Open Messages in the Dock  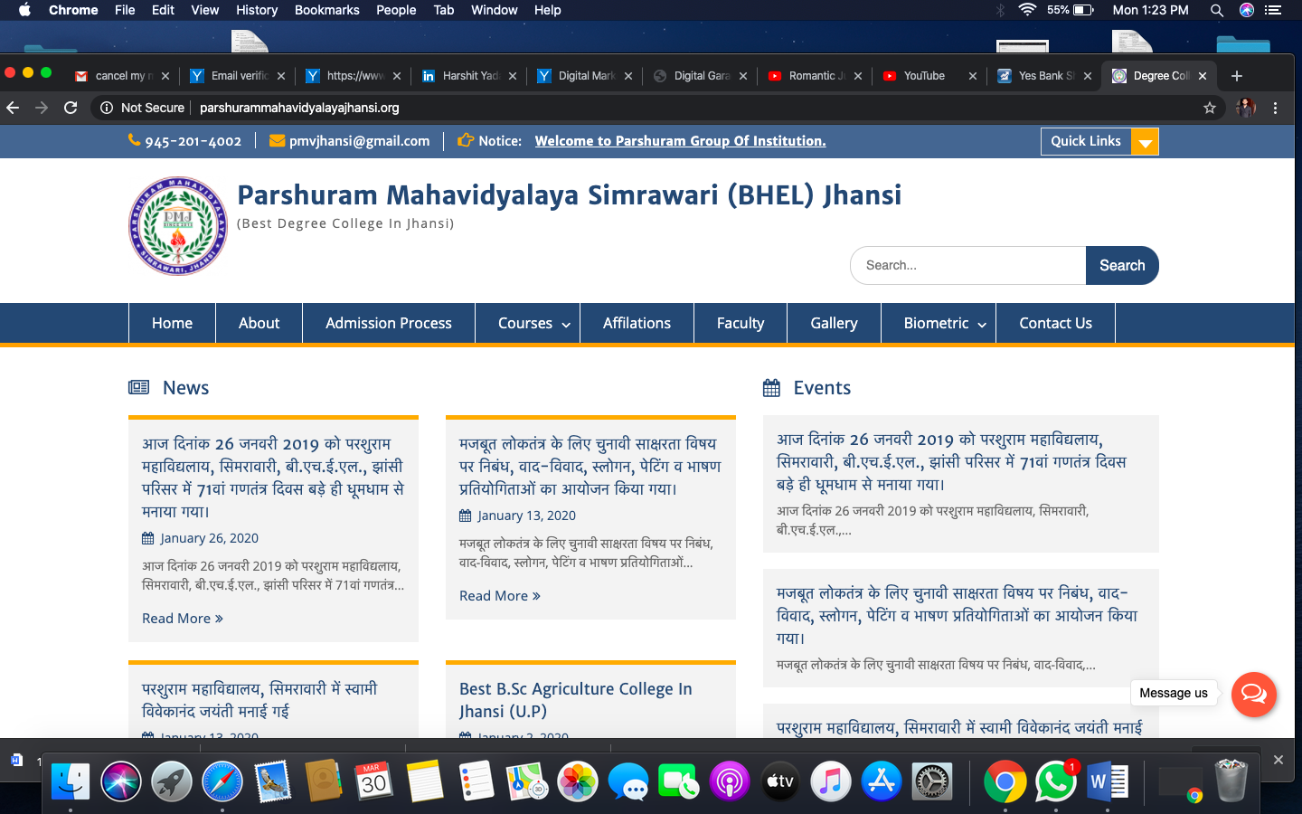coord(627,781)
